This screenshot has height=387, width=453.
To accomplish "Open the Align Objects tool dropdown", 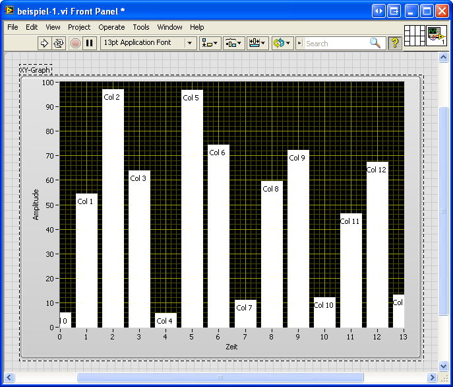I will [x=210, y=44].
